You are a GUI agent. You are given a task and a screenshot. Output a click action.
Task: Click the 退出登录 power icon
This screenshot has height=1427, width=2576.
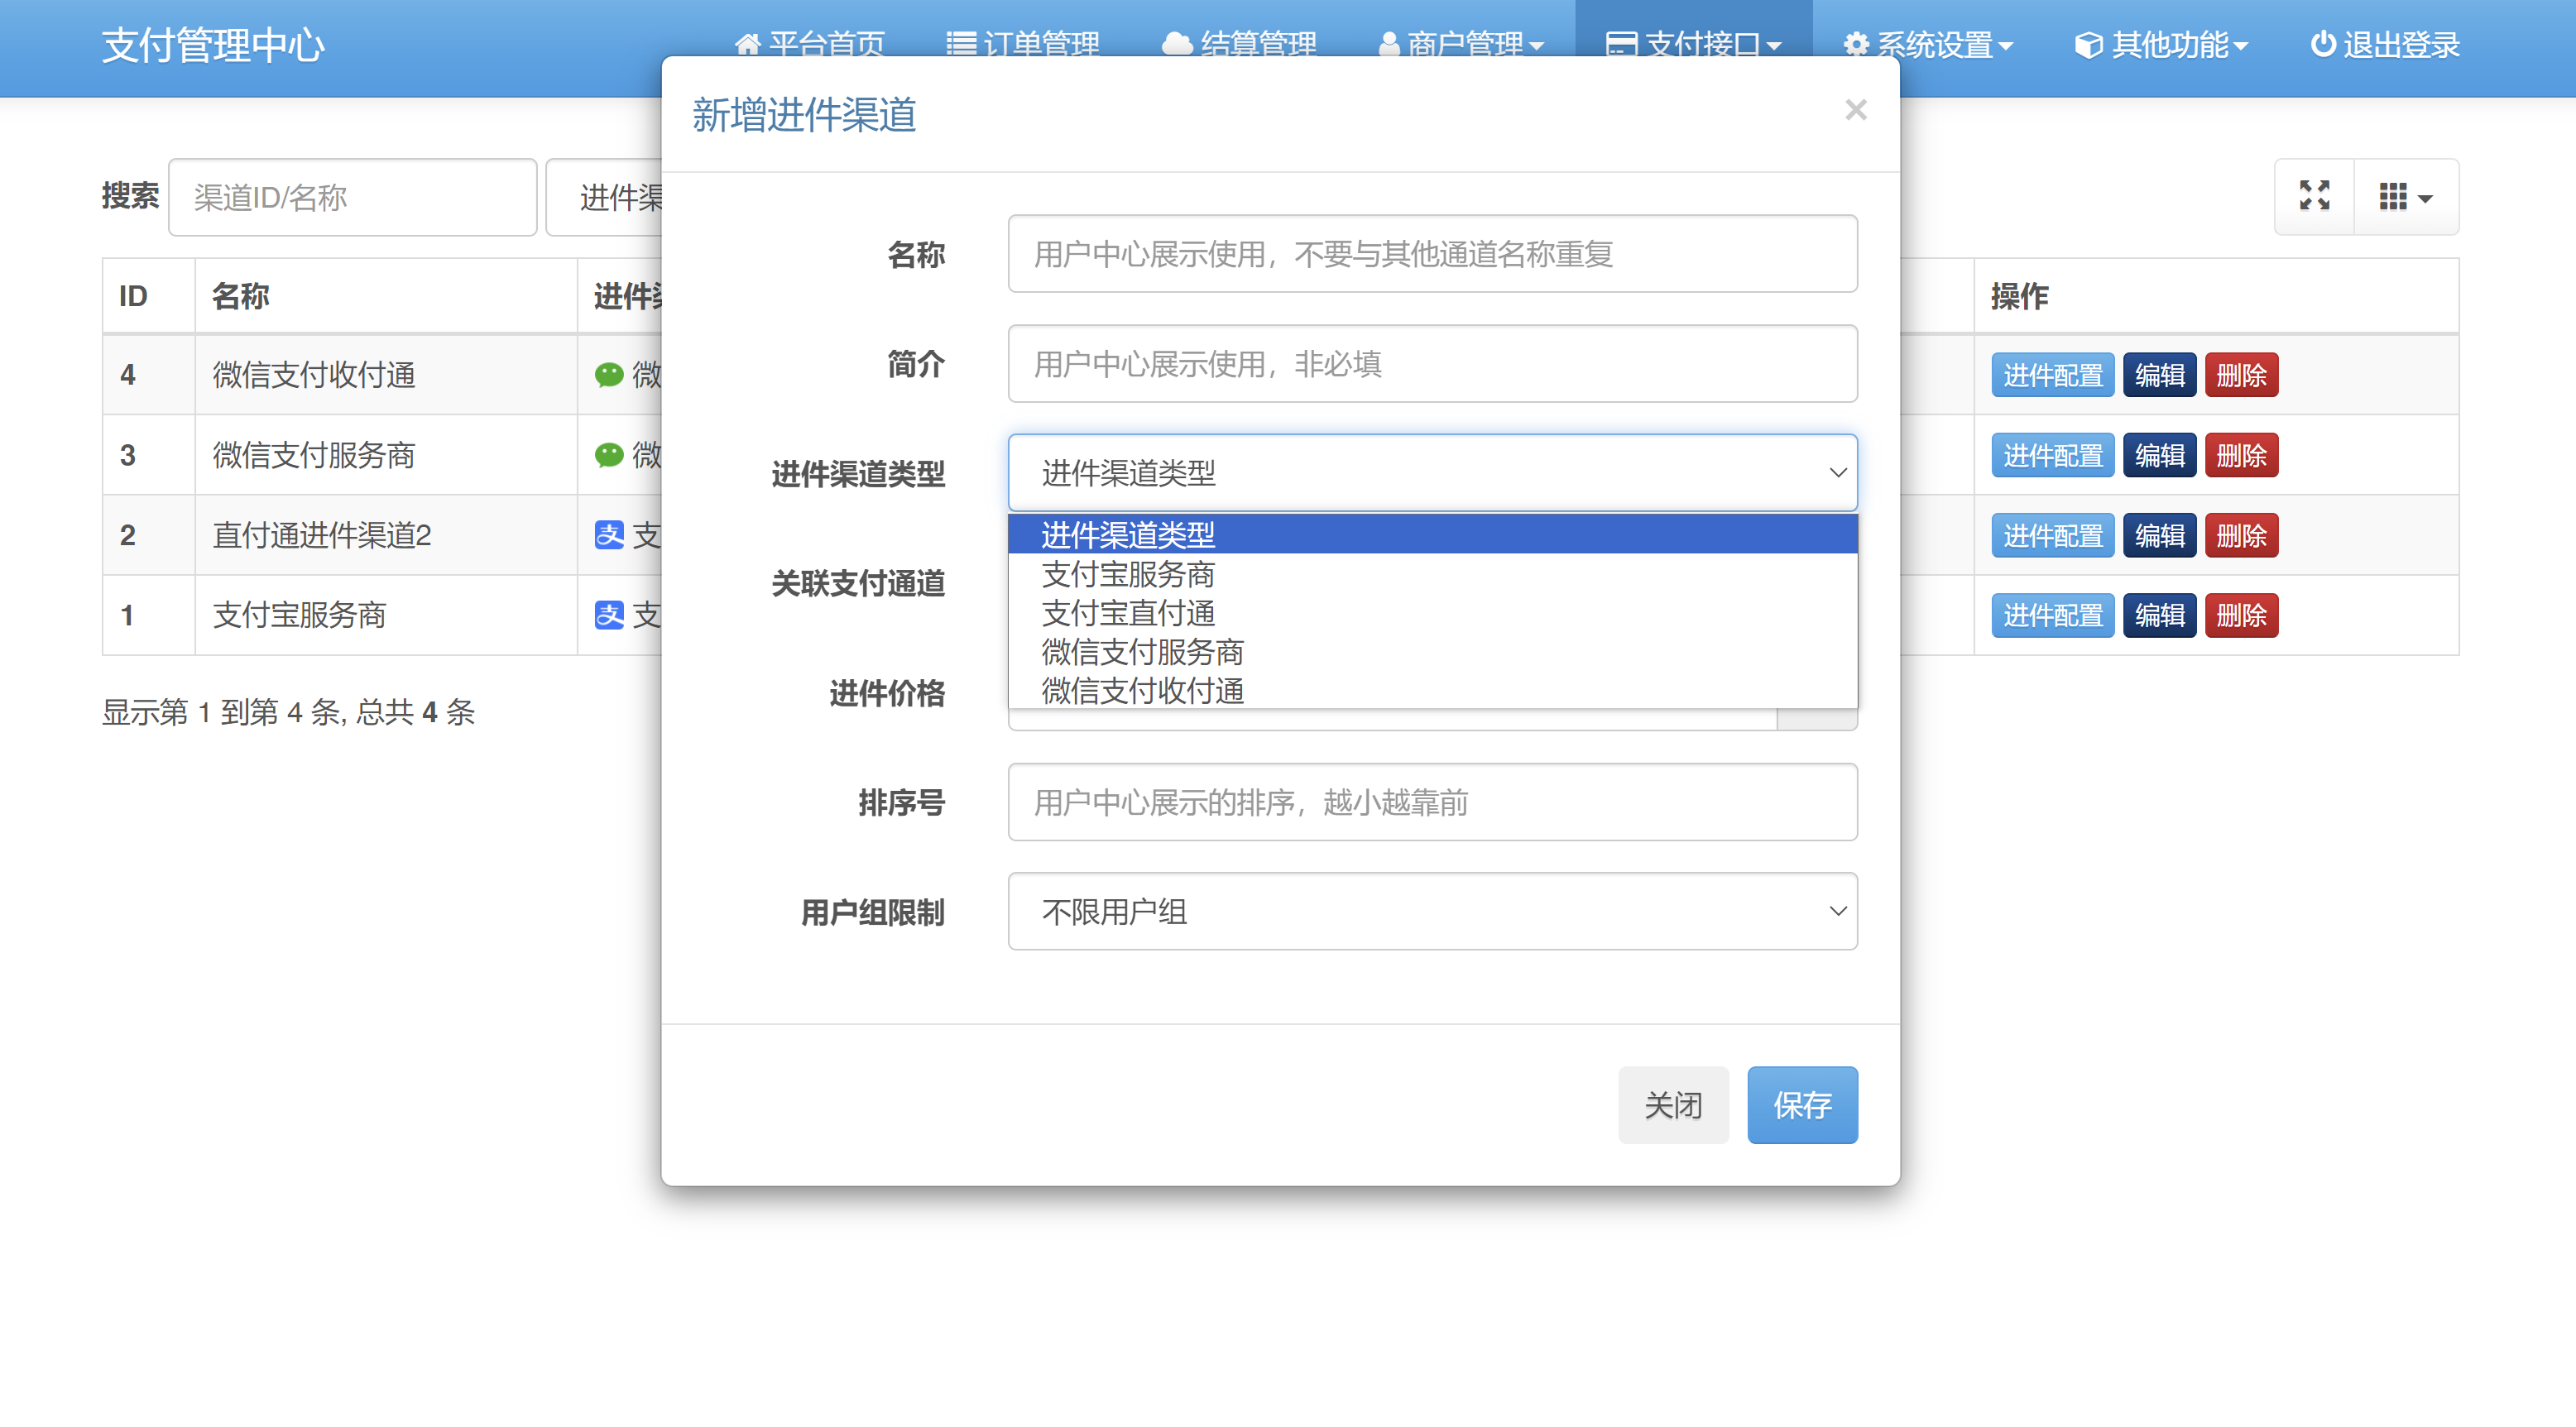pos(2322,44)
